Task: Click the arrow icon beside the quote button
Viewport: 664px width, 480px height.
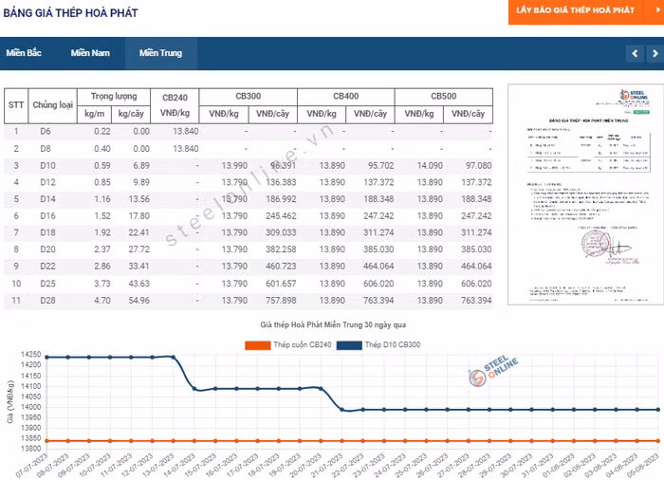Action: [x=653, y=9]
